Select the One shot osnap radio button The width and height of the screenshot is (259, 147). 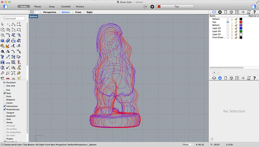pos(4,86)
